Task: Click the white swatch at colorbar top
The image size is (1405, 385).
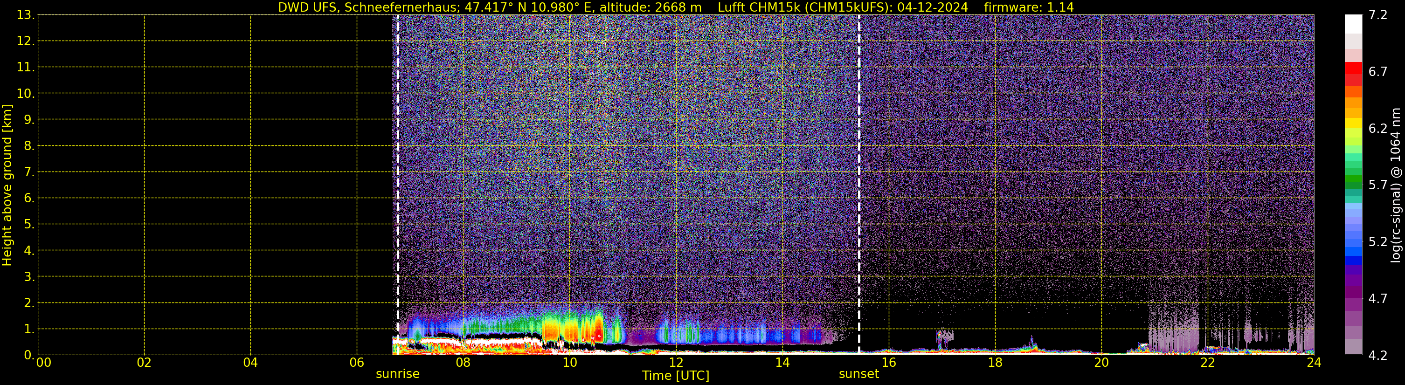Action: (x=1353, y=24)
